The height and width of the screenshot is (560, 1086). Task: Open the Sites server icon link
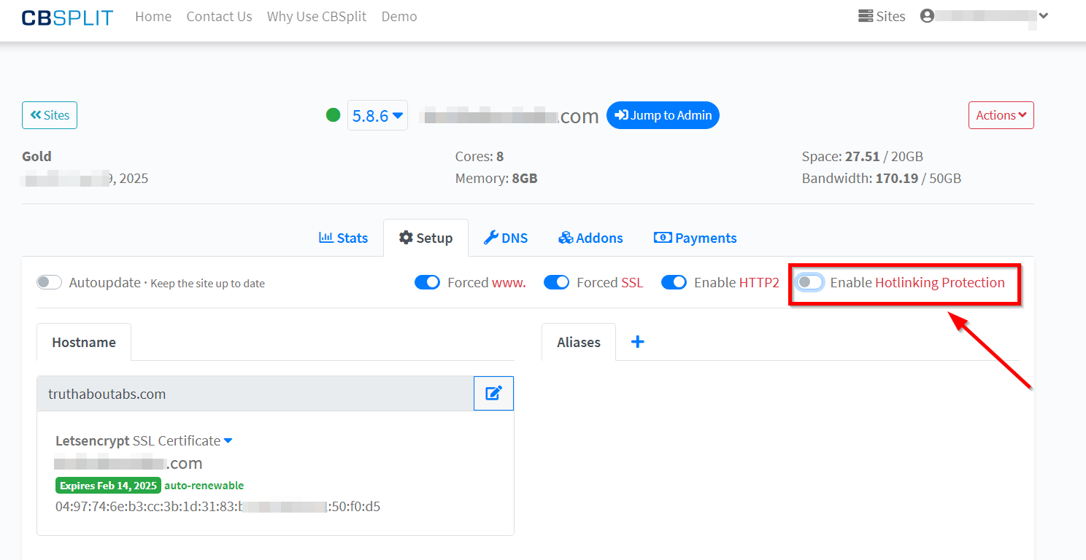pos(866,16)
